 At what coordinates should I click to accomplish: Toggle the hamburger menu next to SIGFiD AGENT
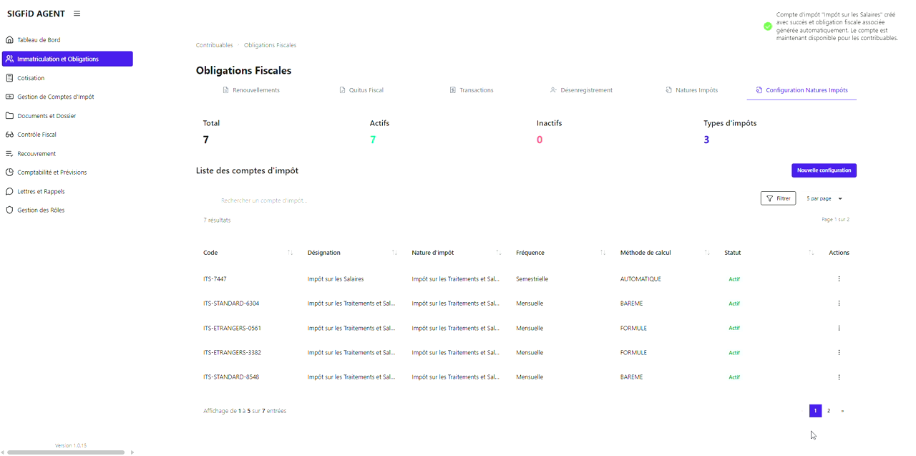point(77,14)
